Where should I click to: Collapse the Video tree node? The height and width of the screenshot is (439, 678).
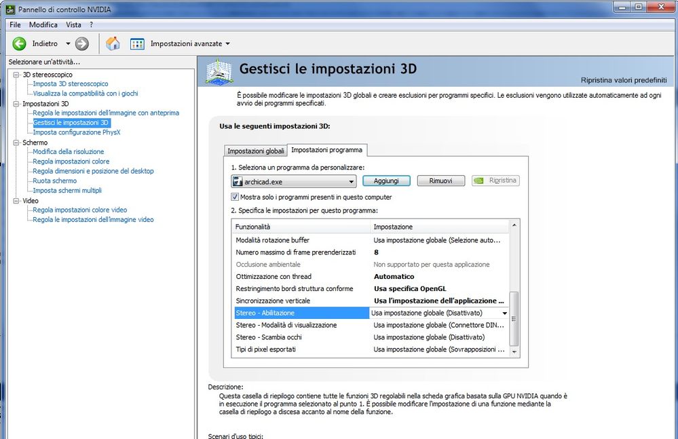pos(16,201)
